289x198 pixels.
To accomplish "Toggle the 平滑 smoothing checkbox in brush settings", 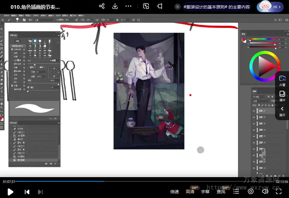I will (12, 86).
